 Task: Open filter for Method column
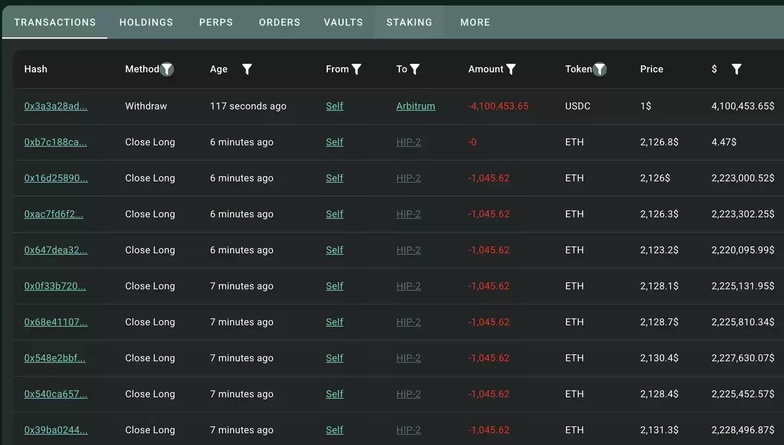tap(167, 69)
